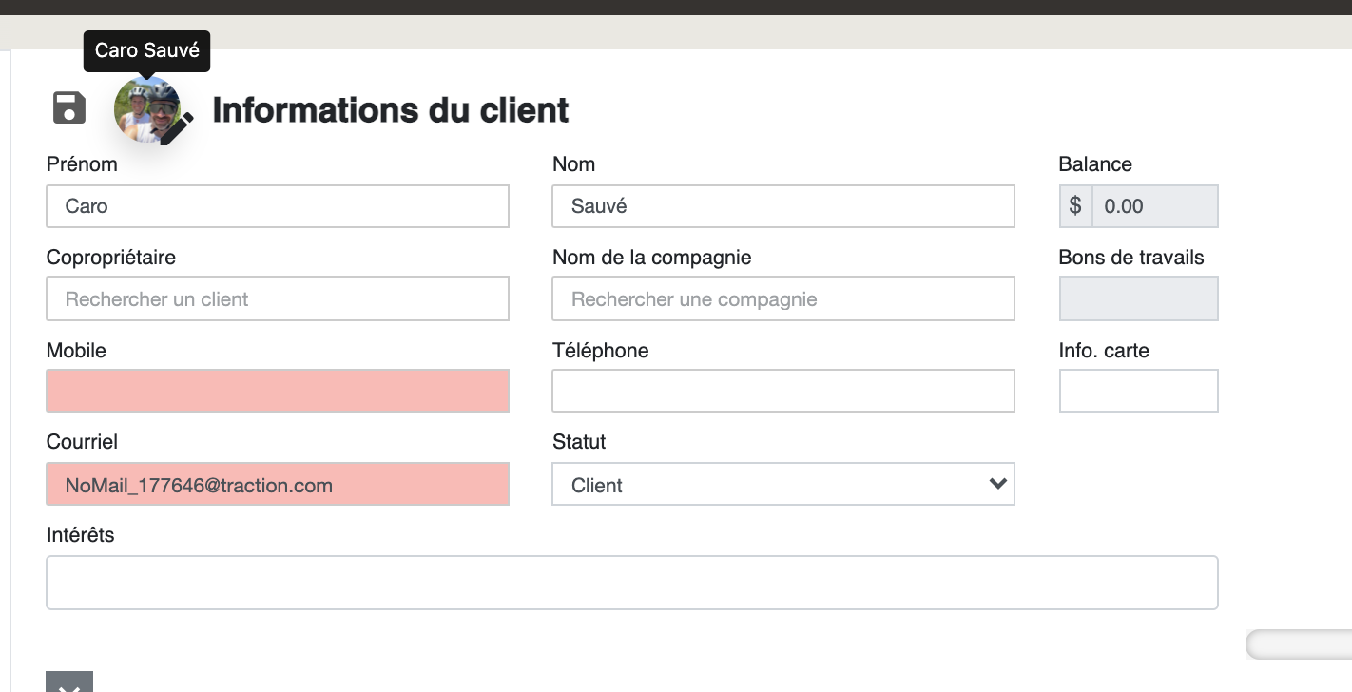The height and width of the screenshot is (692, 1352).
Task: Click the wide Intérêts text field
Action: (x=631, y=583)
